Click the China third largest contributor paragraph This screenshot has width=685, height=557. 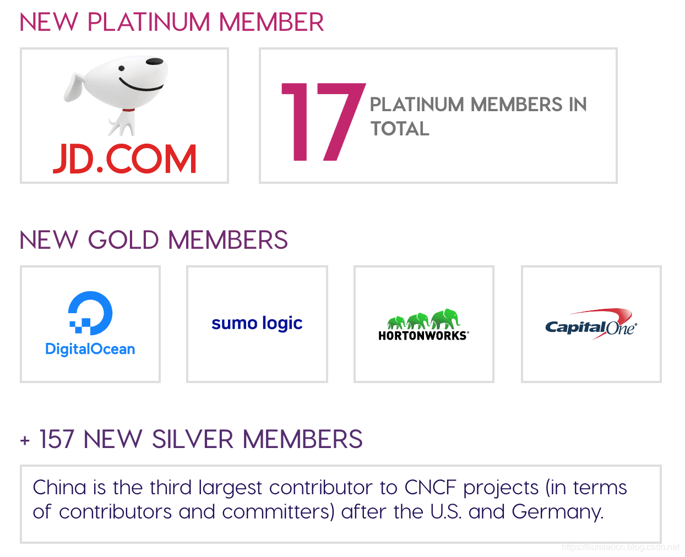(330, 499)
